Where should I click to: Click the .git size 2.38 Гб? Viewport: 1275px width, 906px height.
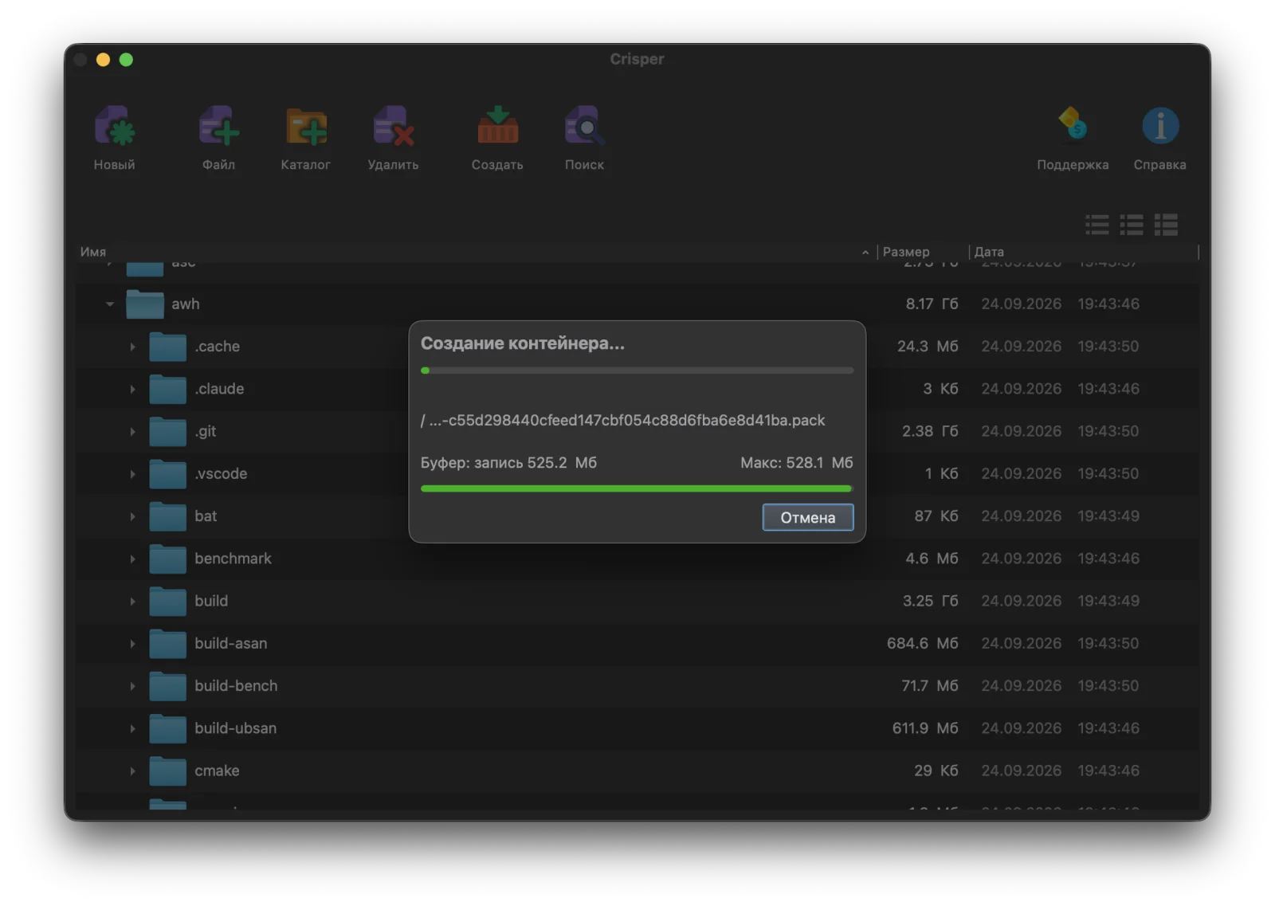click(x=930, y=431)
